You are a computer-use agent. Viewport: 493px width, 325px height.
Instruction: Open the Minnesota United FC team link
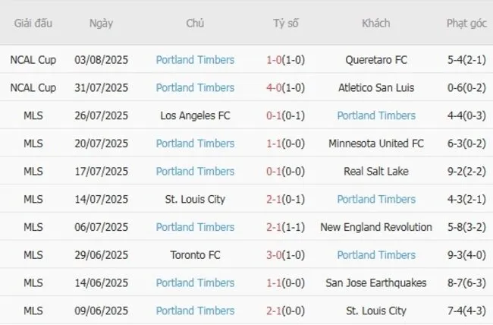tap(376, 144)
